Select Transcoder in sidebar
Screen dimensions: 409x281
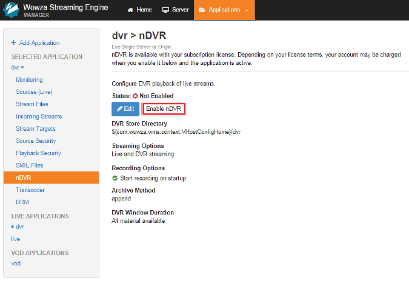(31, 190)
